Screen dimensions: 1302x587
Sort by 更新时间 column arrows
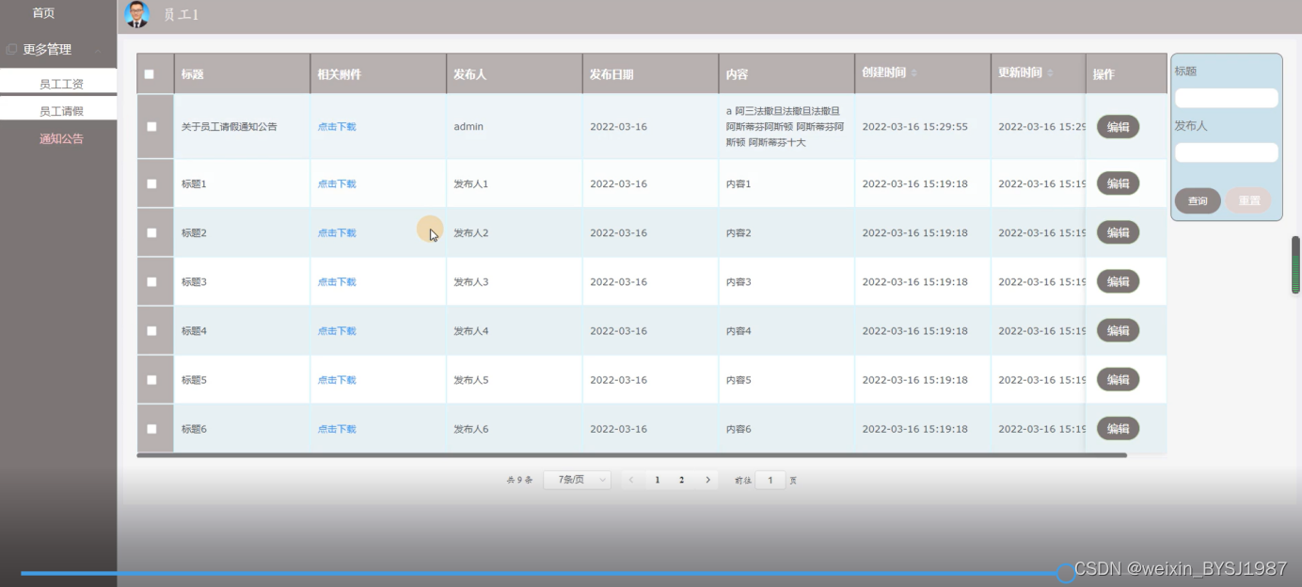coord(1050,73)
